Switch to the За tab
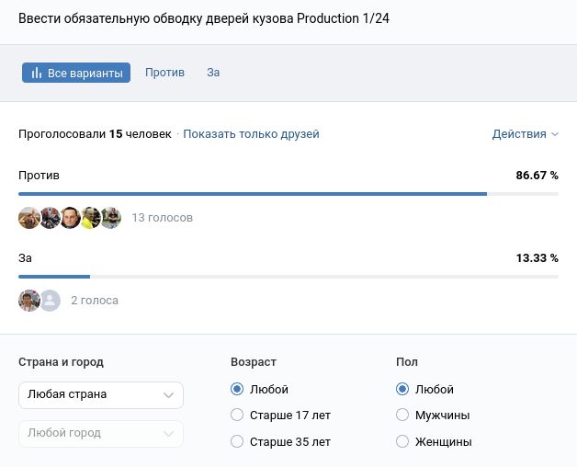577x467 pixels. pyautogui.click(x=213, y=73)
